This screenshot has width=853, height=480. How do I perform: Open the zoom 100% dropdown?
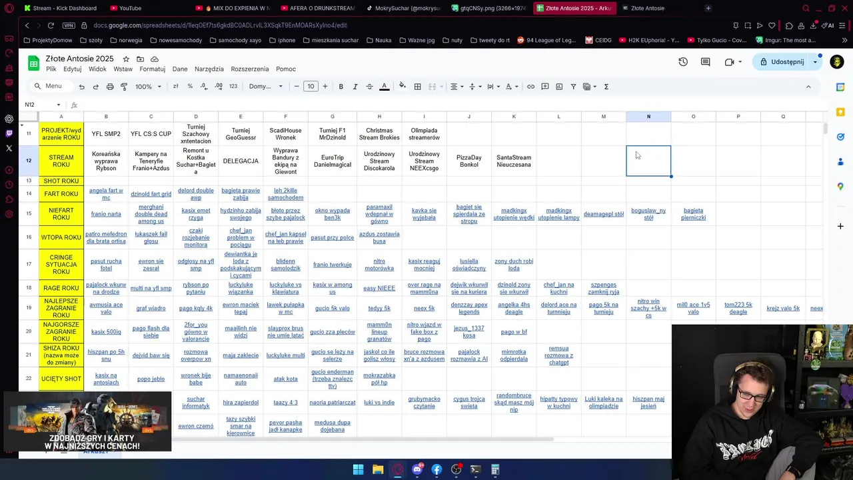tap(148, 87)
